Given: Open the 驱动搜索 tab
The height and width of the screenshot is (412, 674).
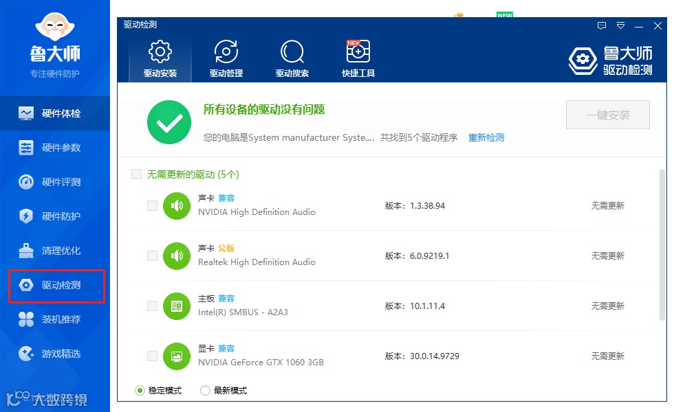Looking at the screenshot, I should coord(292,59).
